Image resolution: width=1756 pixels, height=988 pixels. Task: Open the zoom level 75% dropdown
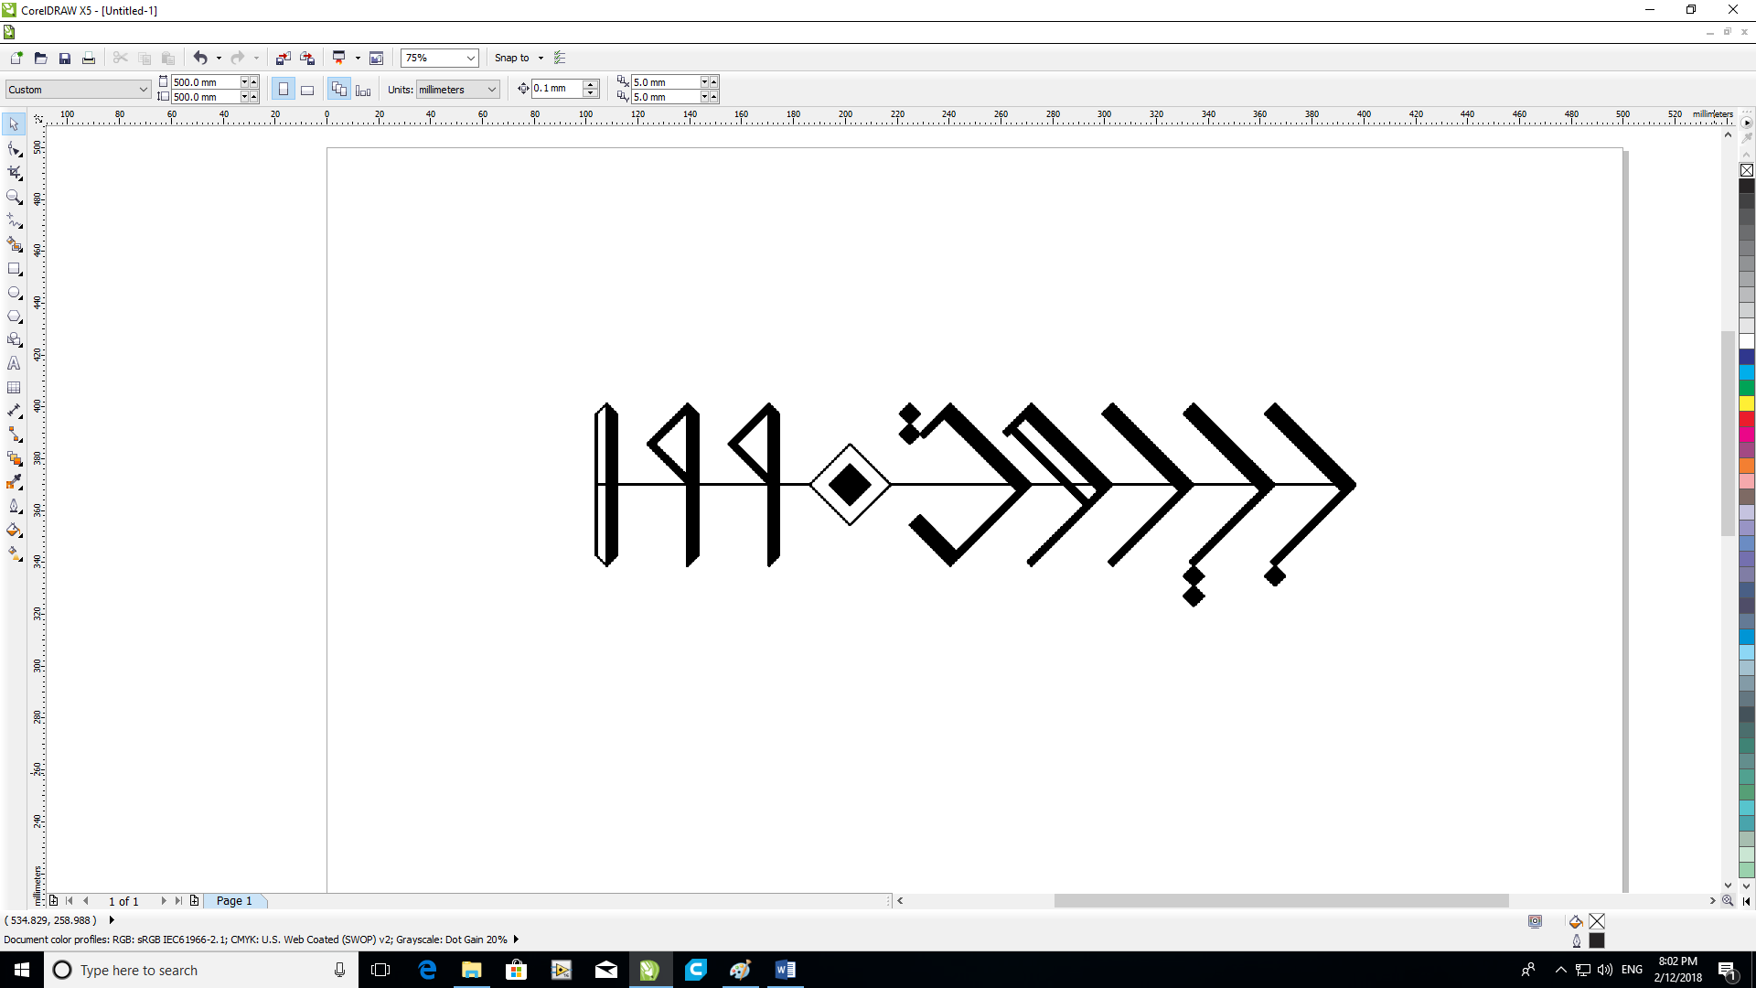(471, 58)
